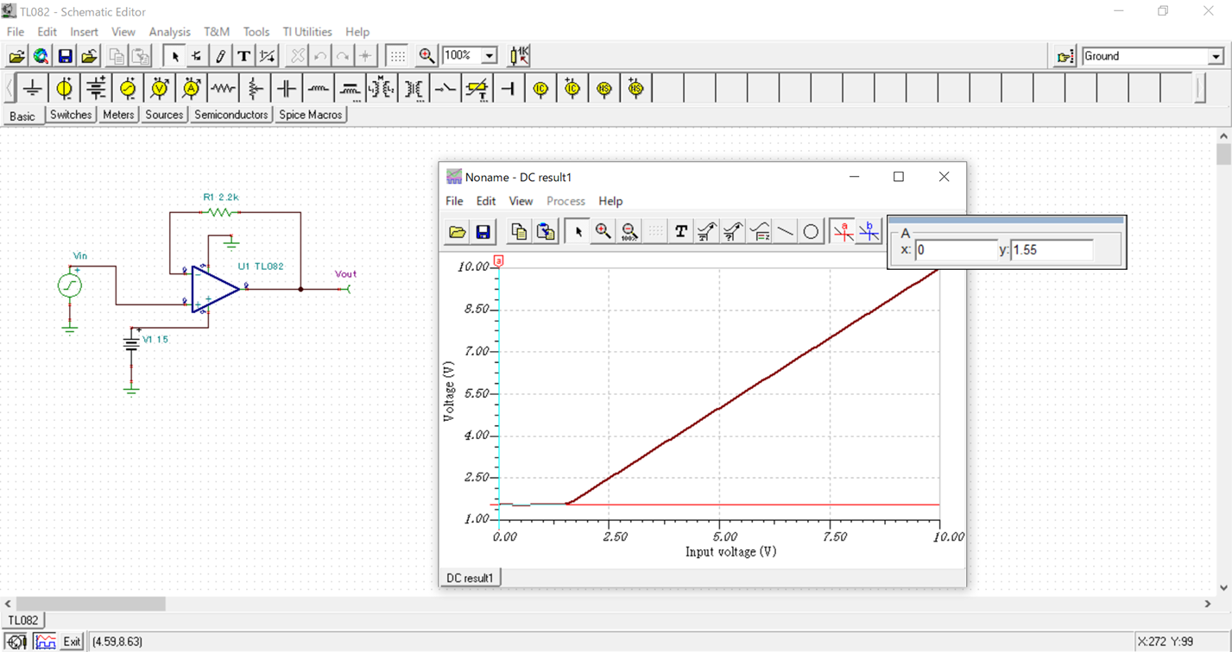
Task: Open the Insert menu in Schematic Editor
Action: (x=84, y=32)
